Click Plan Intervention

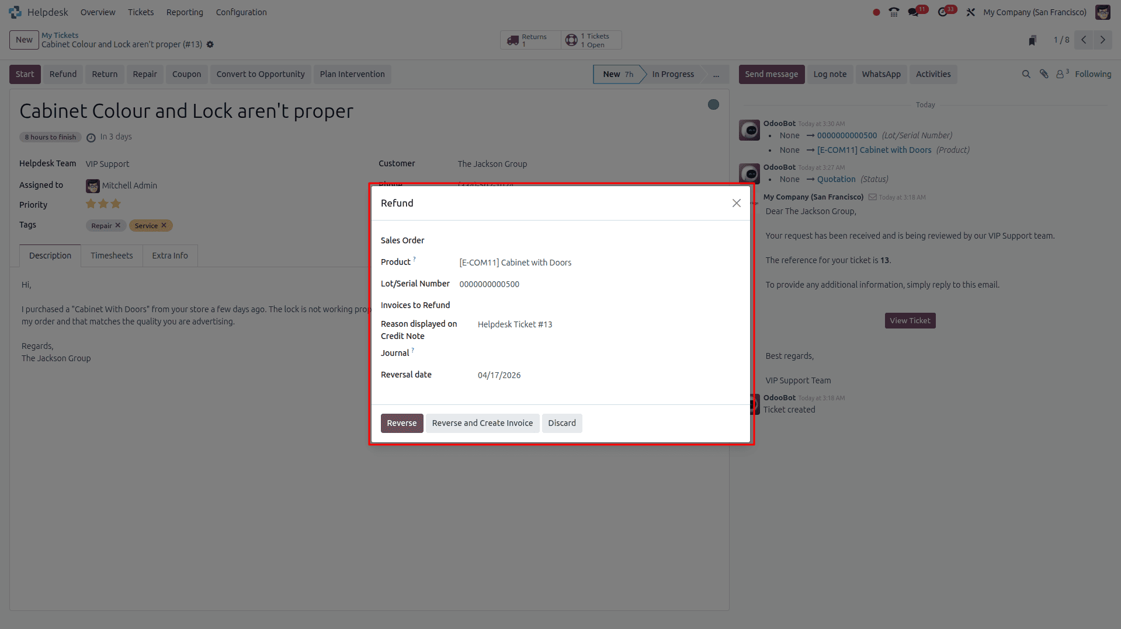352,74
